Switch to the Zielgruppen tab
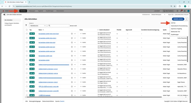The width and height of the screenshot is (191, 103). coord(32,11)
